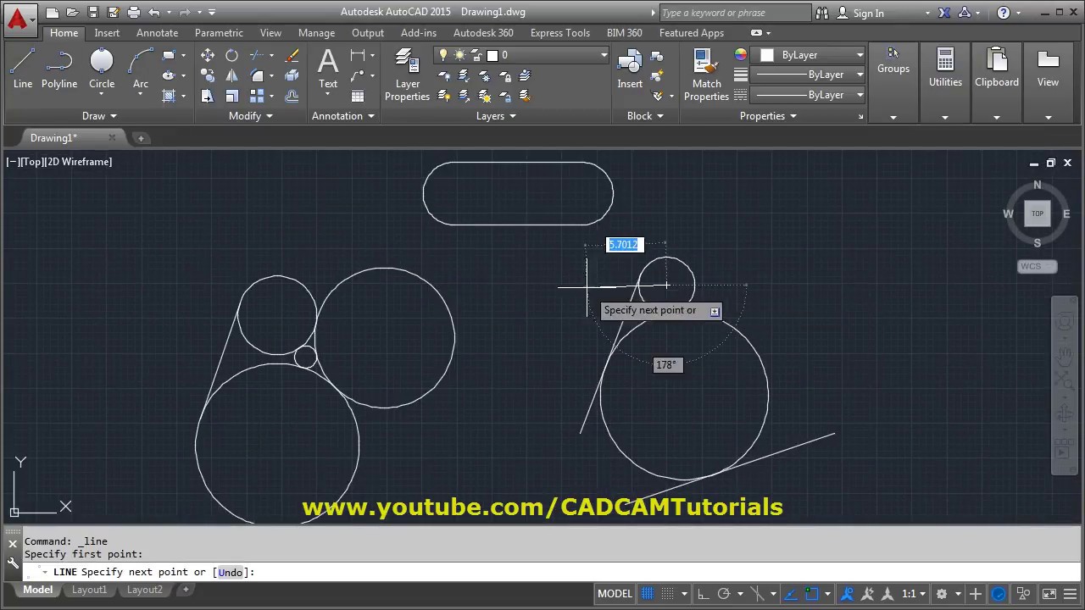Switch to the Annotate ribbon tab

[x=158, y=33]
